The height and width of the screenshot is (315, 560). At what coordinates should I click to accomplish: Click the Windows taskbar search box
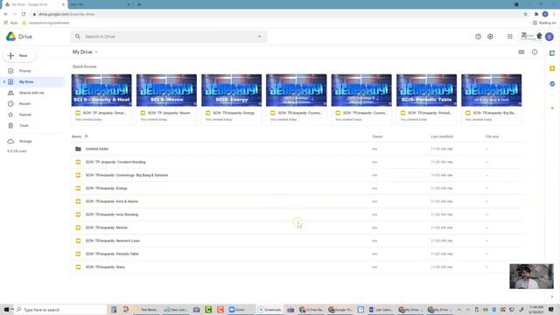tap(60, 310)
